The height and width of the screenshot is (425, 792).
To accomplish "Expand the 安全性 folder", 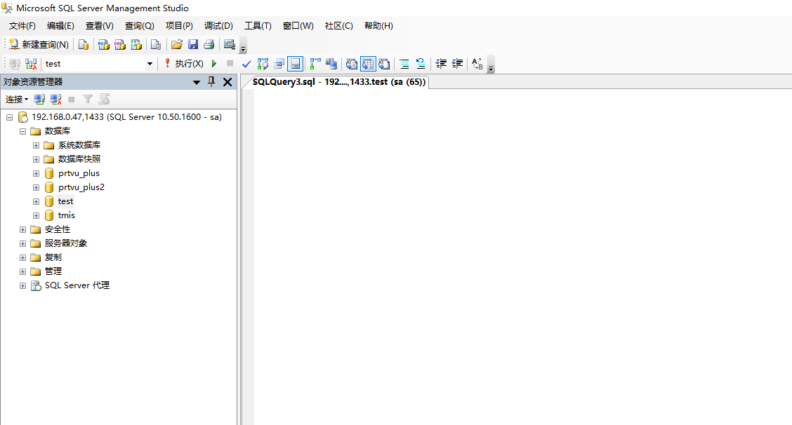I will pyautogui.click(x=22, y=229).
